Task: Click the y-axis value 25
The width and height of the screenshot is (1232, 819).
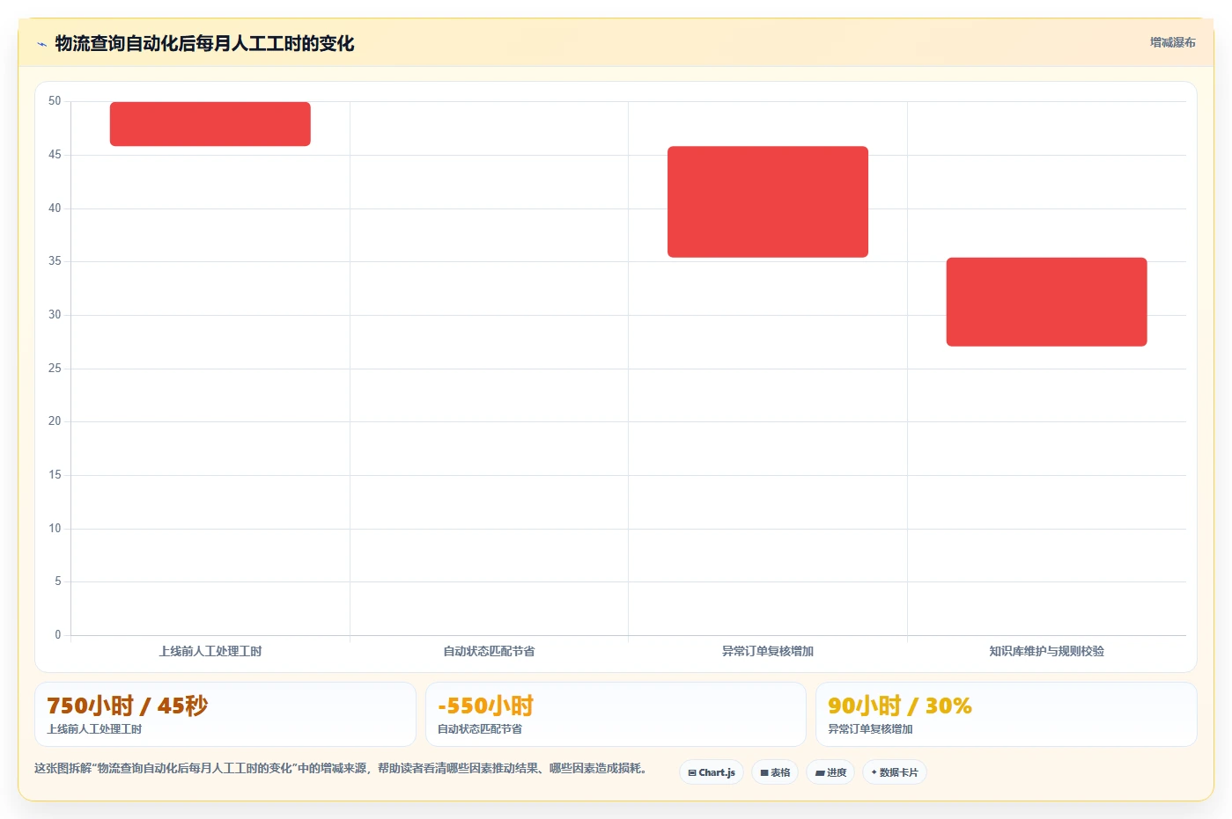Action: click(x=55, y=369)
